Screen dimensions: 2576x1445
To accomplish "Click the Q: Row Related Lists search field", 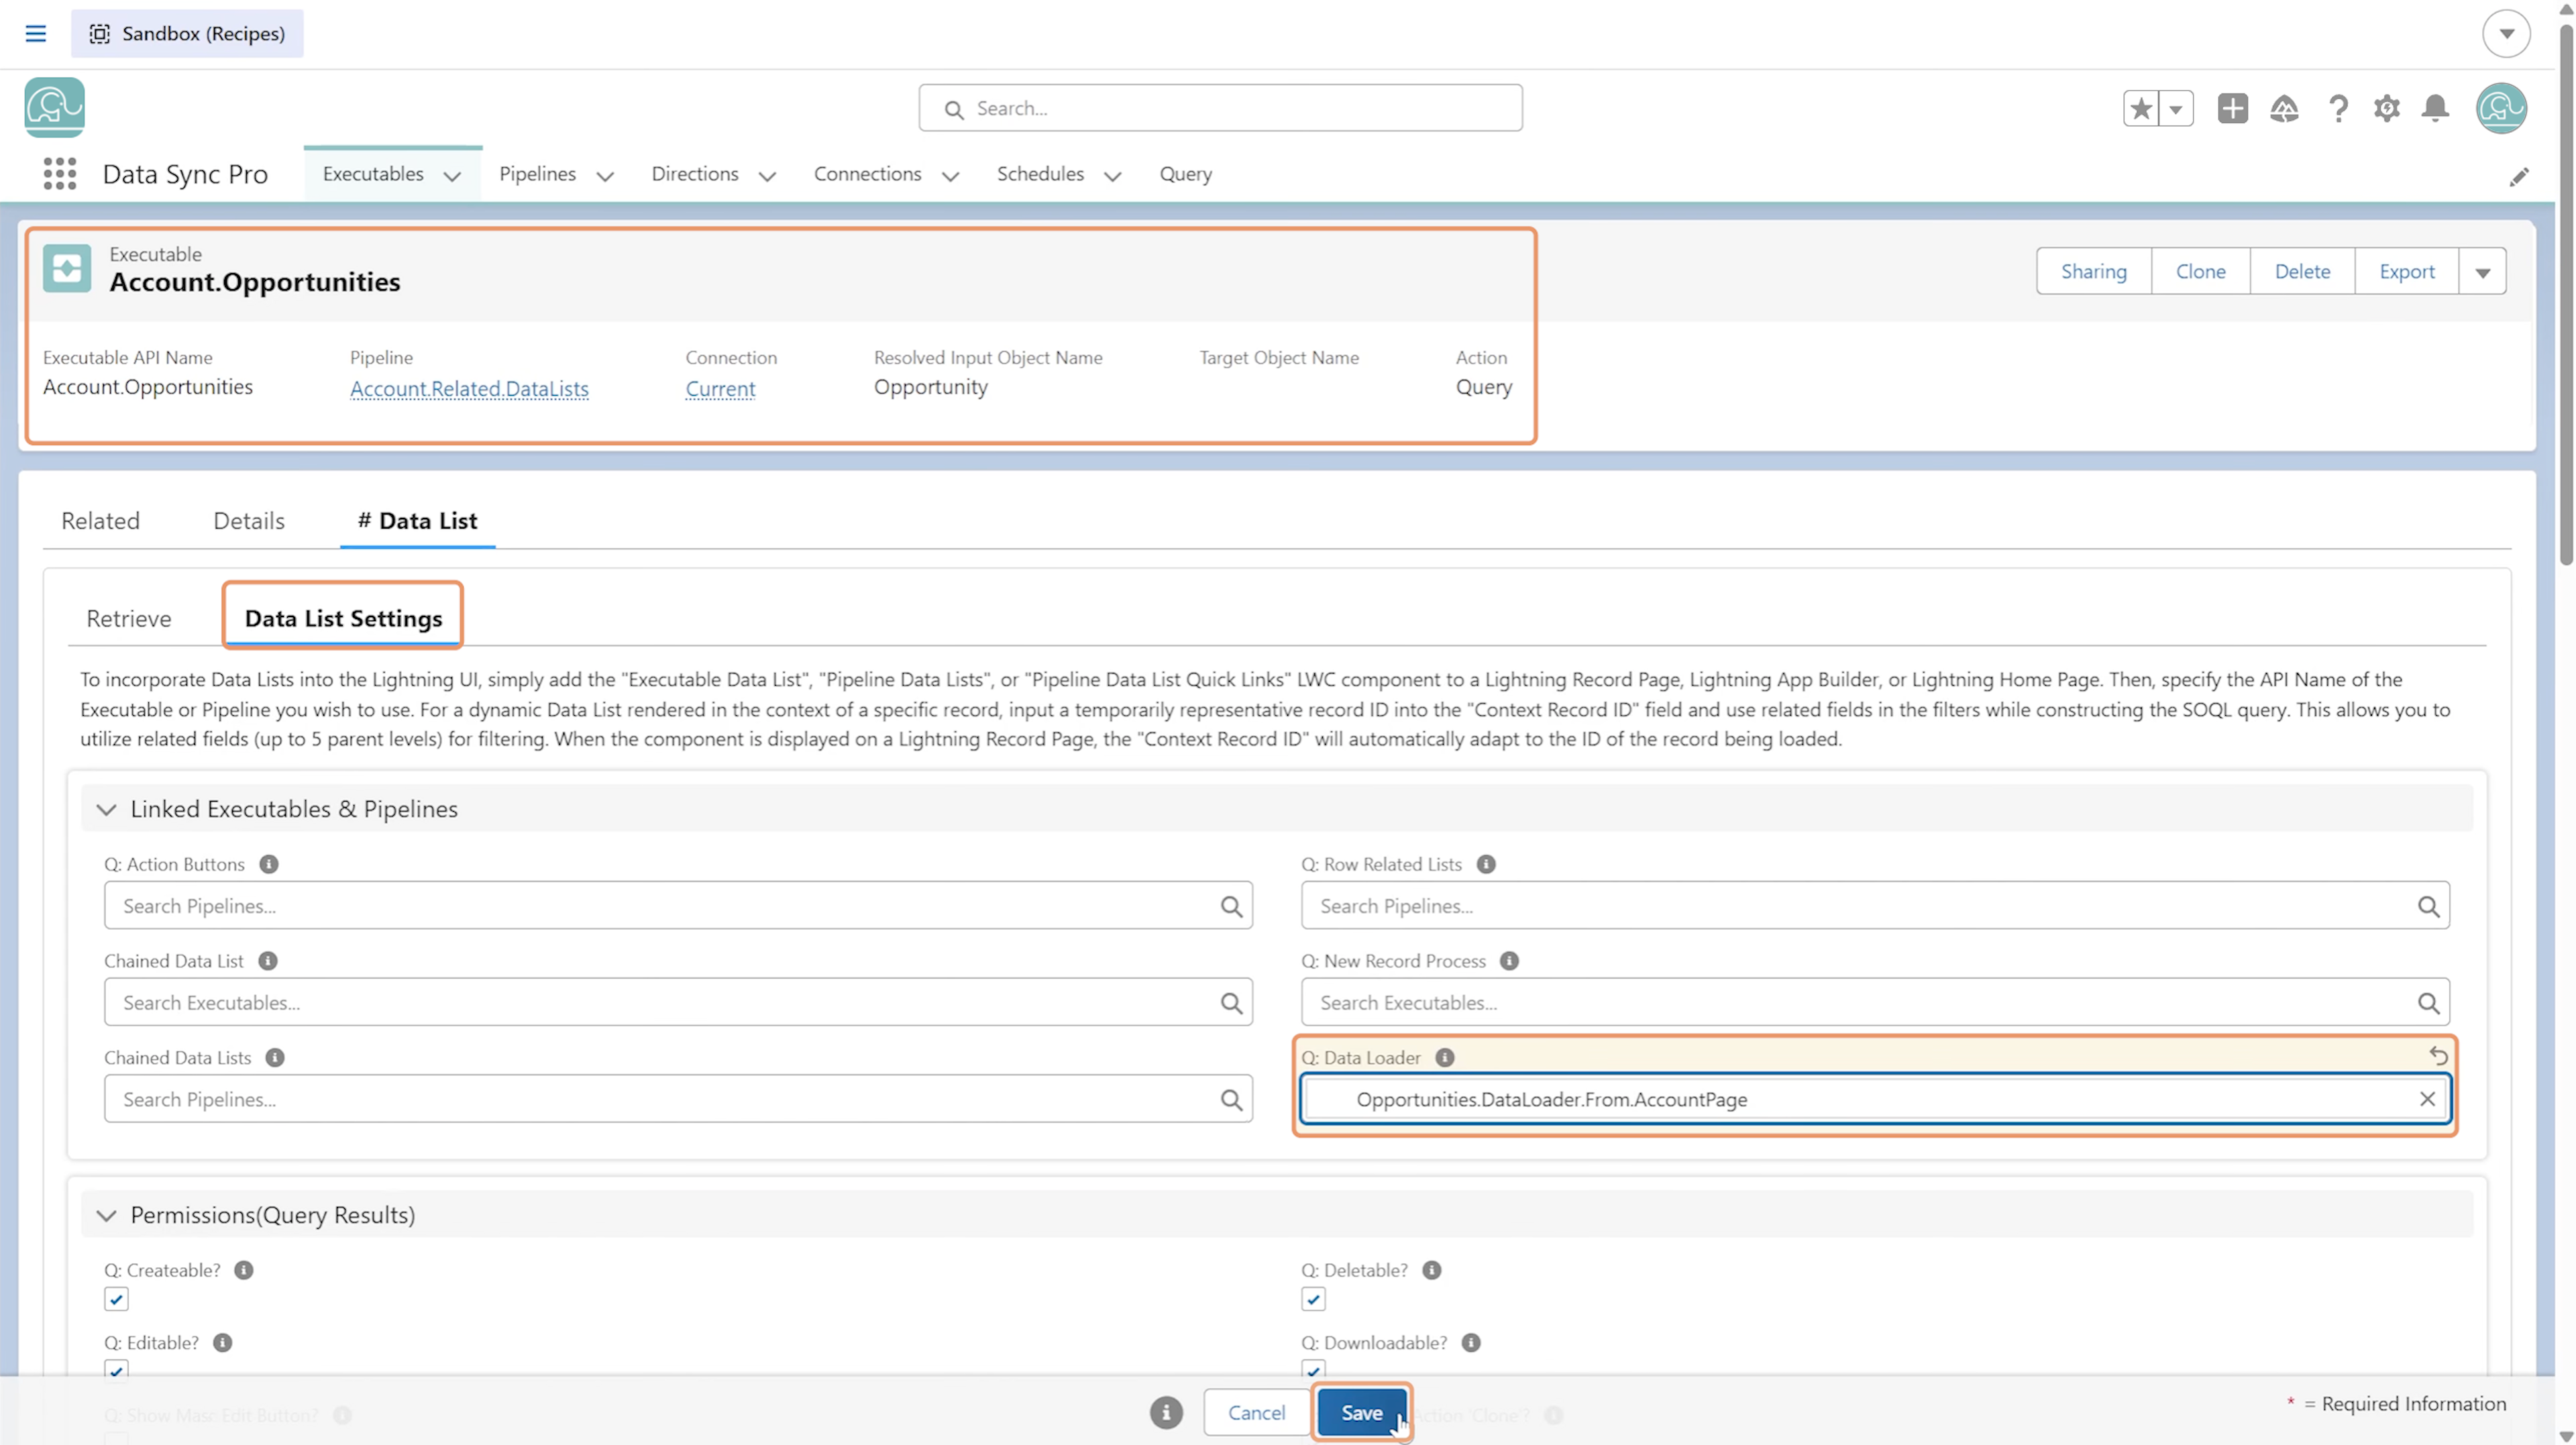I will pyautogui.click(x=1875, y=906).
